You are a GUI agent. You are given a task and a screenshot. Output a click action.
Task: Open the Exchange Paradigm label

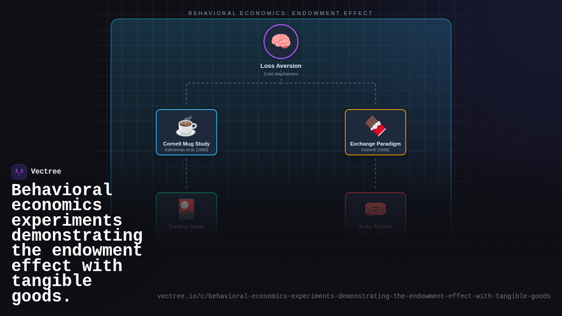coord(375,144)
